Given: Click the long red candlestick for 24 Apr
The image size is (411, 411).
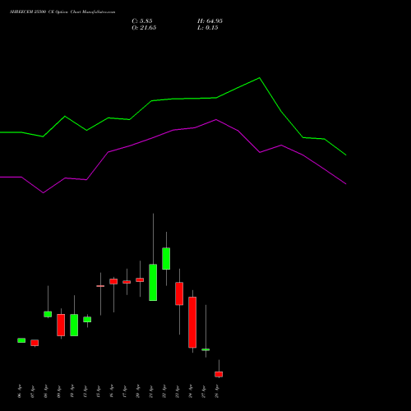Looking at the screenshot, I should tap(192, 322).
